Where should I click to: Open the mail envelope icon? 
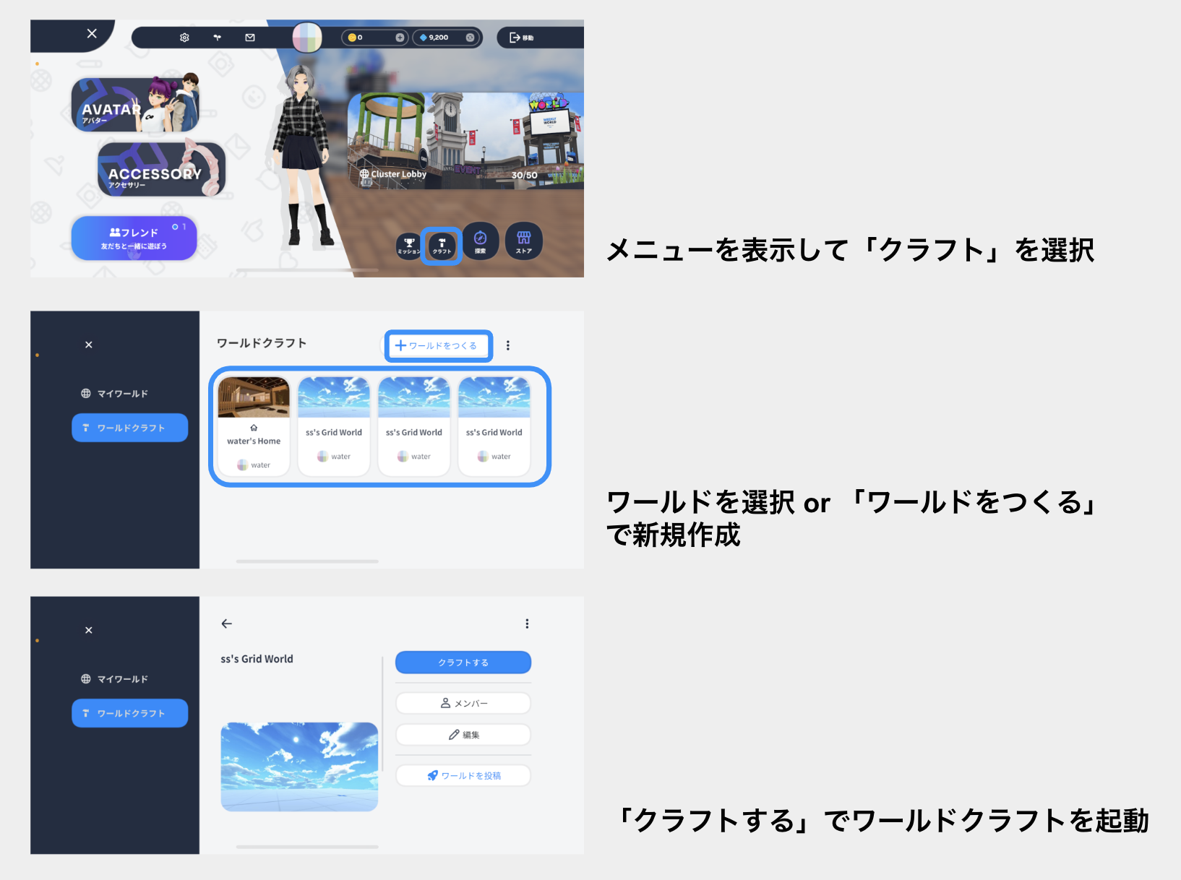pyautogui.click(x=249, y=38)
